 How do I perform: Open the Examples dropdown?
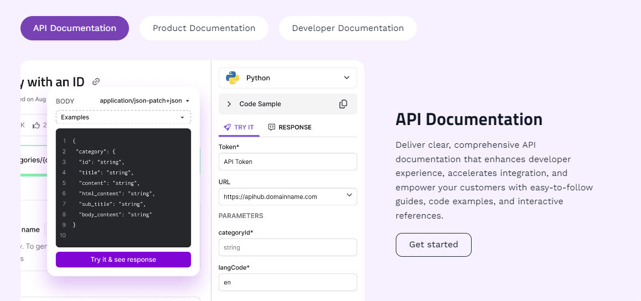182,117
